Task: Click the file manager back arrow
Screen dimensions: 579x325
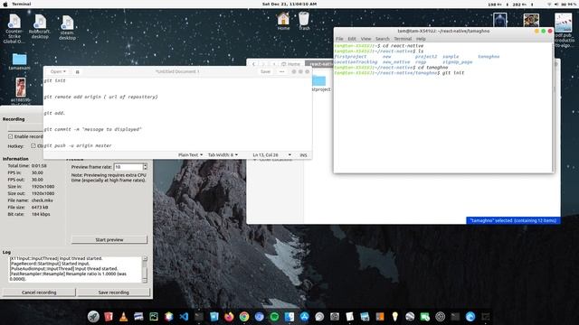Action: pyautogui.click(x=253, y=64)
